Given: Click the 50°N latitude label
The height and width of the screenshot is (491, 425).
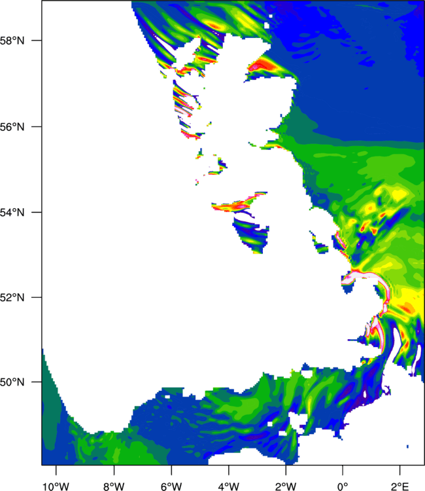Looking at the screenshot, I should (12, 382).
